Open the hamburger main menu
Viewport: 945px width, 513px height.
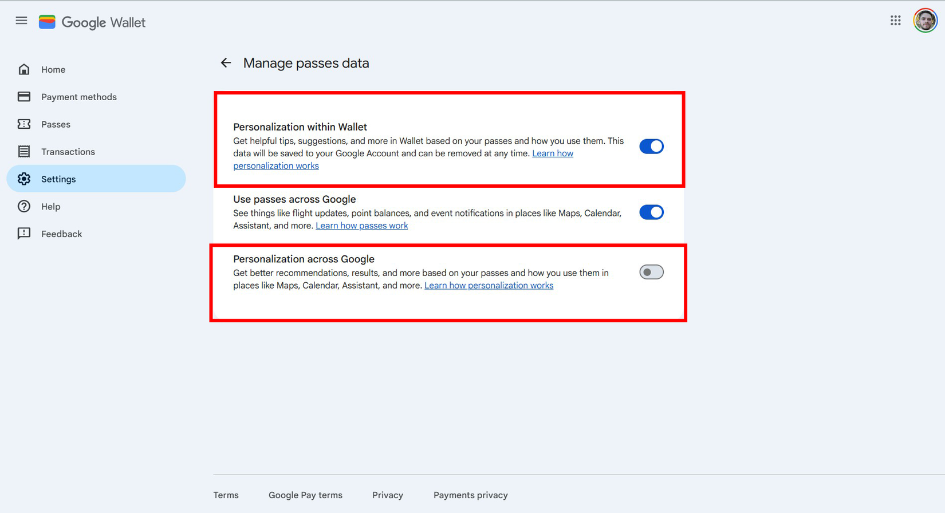point(21,21)
